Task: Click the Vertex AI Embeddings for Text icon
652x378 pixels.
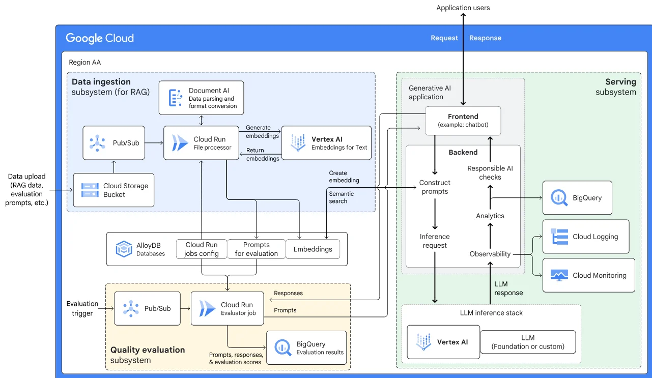Action: (297, 143)
